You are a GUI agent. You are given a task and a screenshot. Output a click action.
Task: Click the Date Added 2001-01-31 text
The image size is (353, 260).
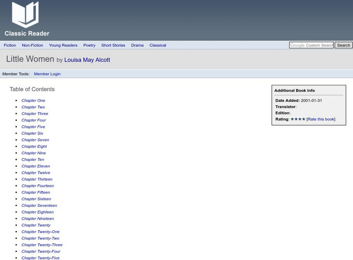pos(299,101)
